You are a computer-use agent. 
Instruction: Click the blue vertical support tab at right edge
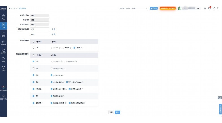(x=220, y=109)
